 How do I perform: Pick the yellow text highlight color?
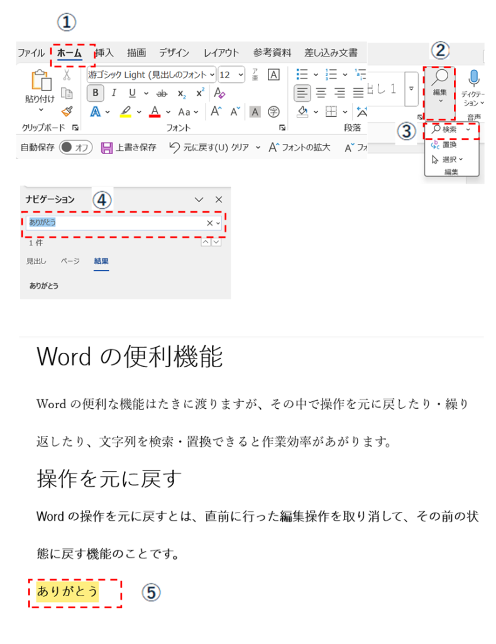pos(126,112)
